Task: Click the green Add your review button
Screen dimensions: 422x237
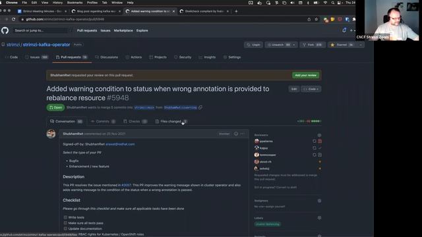Action: pos(305,75)
